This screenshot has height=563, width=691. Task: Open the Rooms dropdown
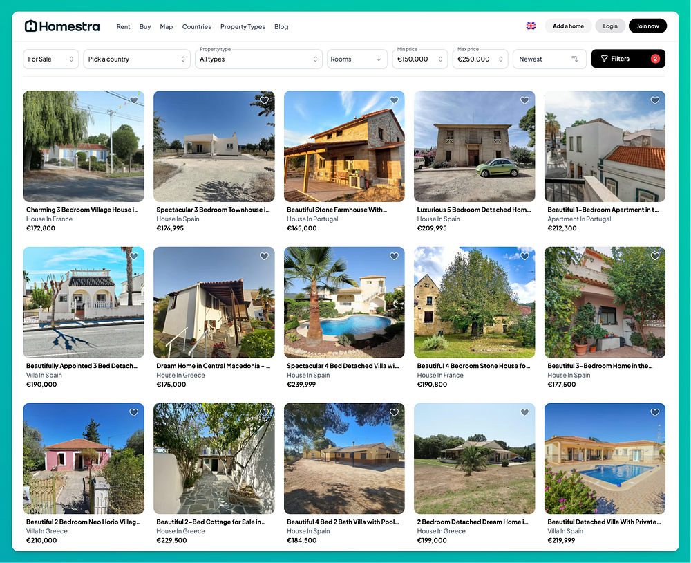coord(357,59)
